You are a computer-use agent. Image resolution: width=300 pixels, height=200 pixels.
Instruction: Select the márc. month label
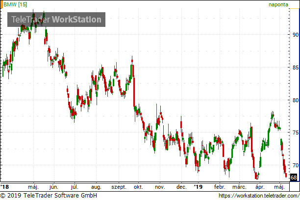(x=239, y=187)
